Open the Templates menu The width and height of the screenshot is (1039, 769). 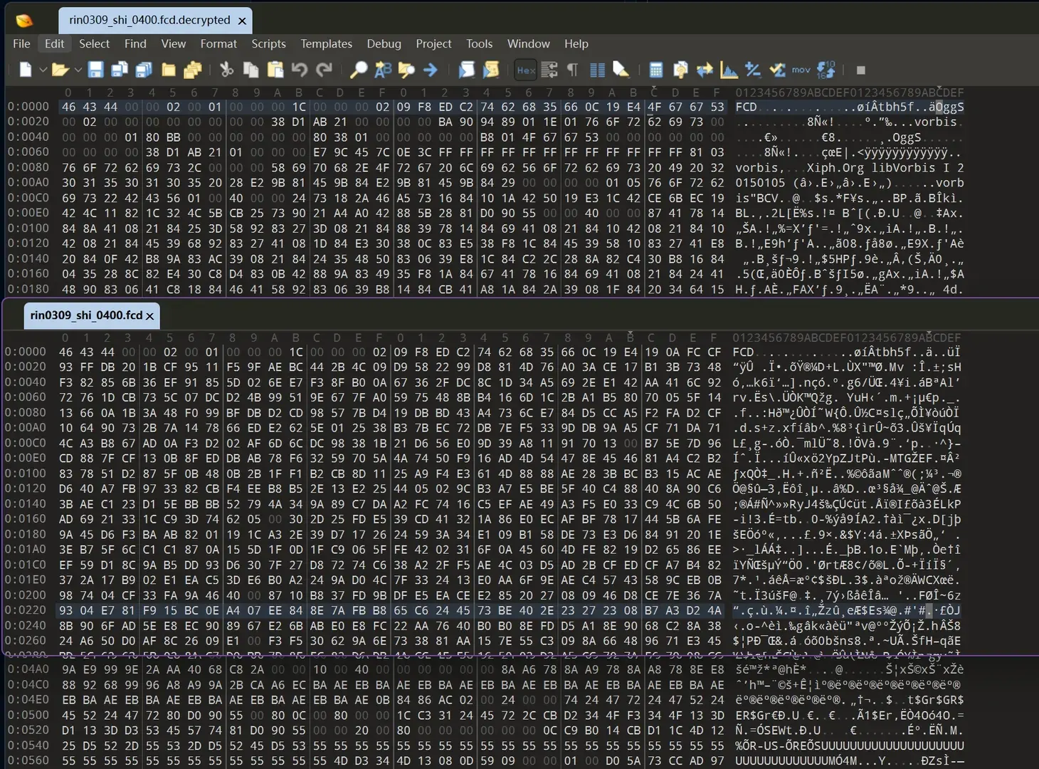coord(326,43)
